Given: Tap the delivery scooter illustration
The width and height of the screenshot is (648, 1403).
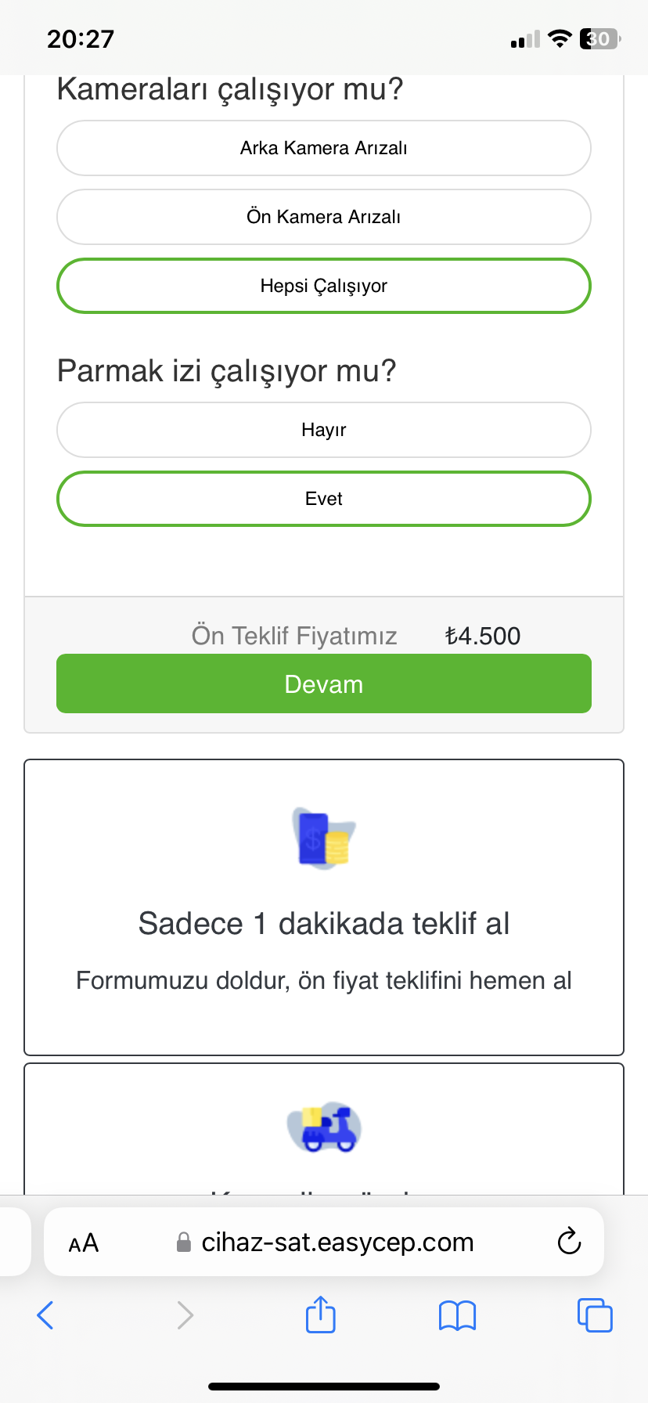Looking at the screenshot, I should [x=324, y=1127].
